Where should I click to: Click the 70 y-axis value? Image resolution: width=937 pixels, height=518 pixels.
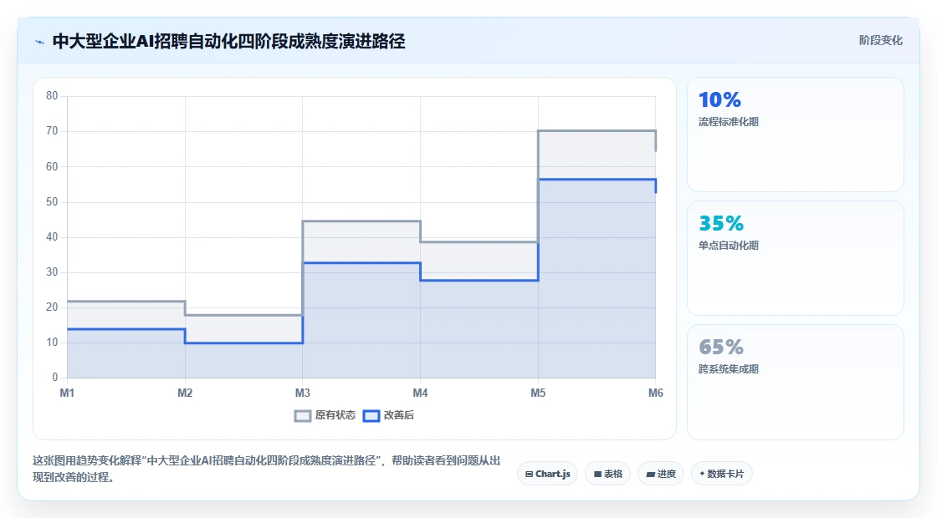coord(52,131)
